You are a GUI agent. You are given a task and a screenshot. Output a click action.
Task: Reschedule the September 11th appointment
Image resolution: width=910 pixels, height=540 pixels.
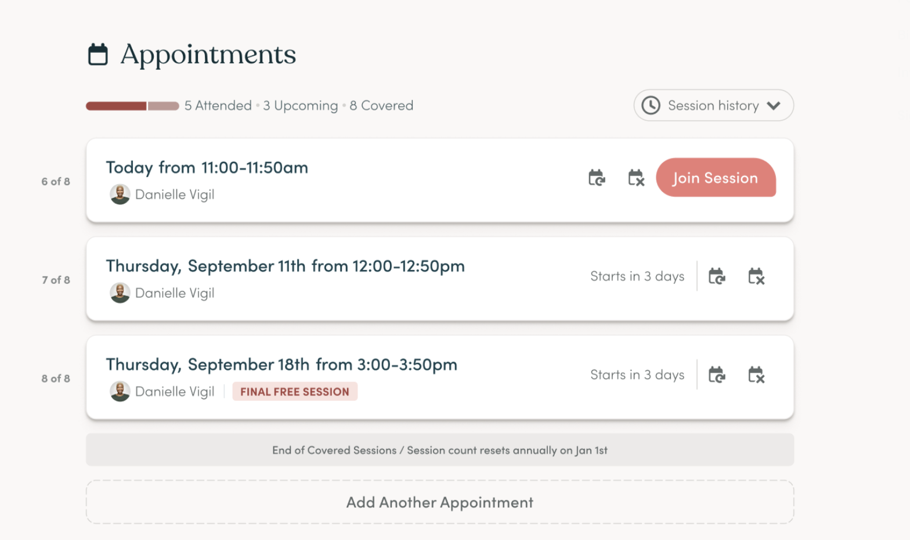[717, 276]
